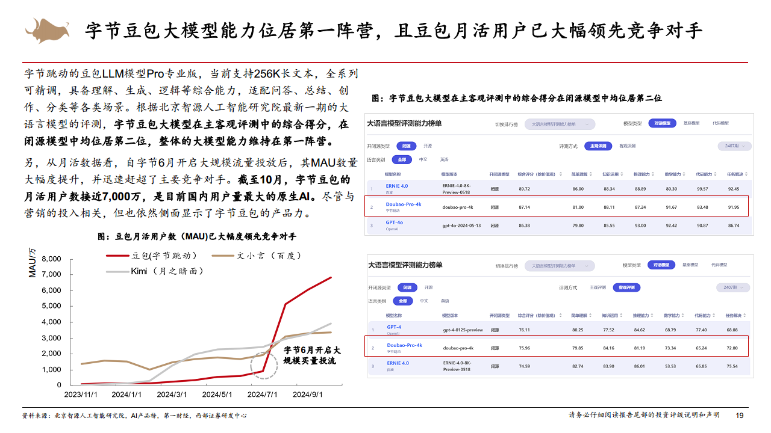
Task: Select 闭源 in the GPT-4-first leaderboard
Action: click(407, 287)
